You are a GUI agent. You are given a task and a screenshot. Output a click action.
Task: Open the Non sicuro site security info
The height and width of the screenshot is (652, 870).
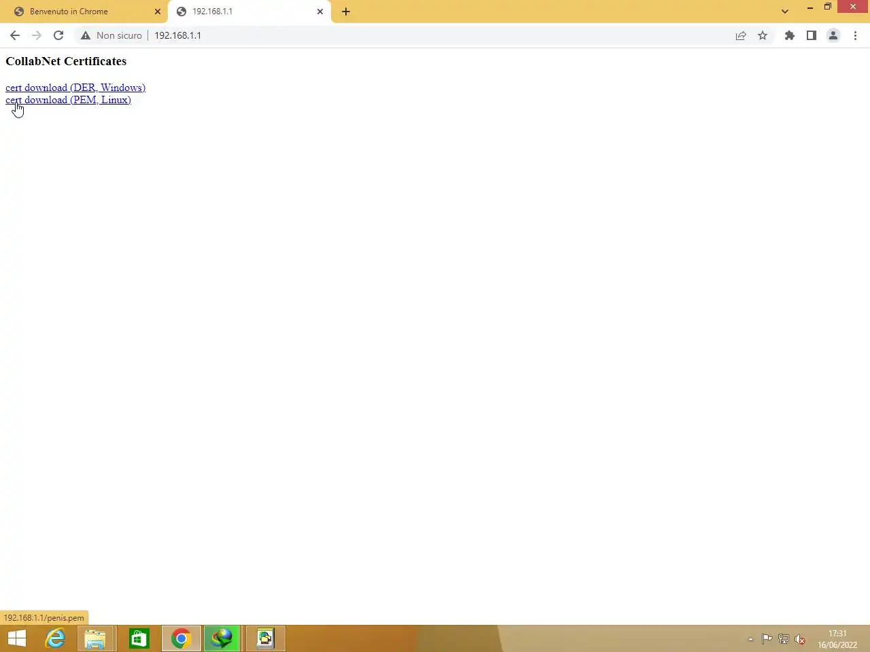[111, 35]
